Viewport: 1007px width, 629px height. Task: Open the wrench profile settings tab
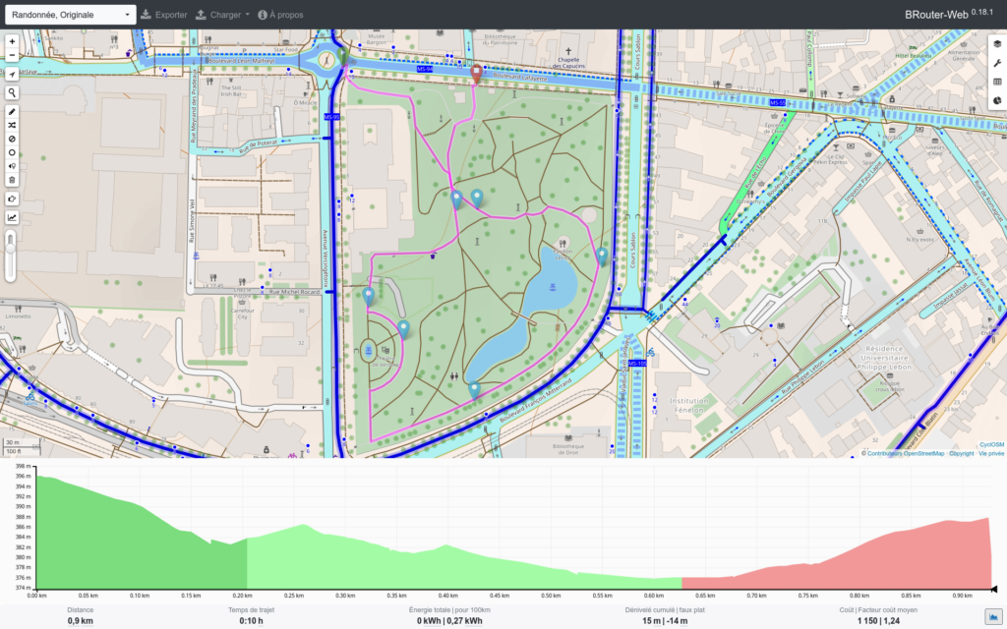[997, 63]
